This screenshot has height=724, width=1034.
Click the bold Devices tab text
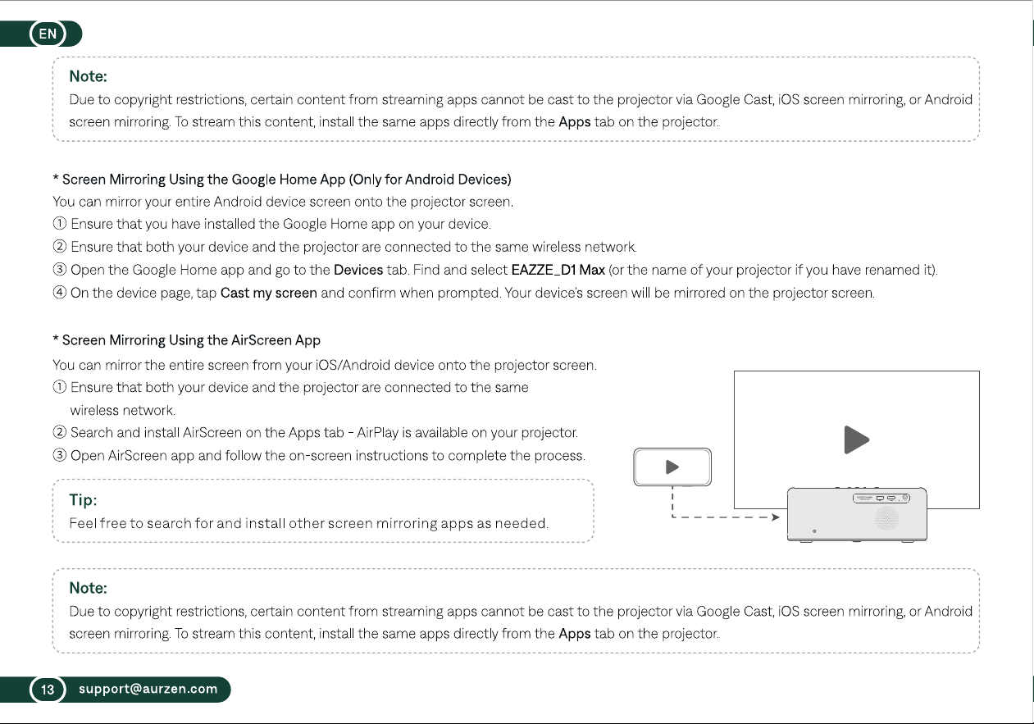pyautogui.click(x=358, y=270)
